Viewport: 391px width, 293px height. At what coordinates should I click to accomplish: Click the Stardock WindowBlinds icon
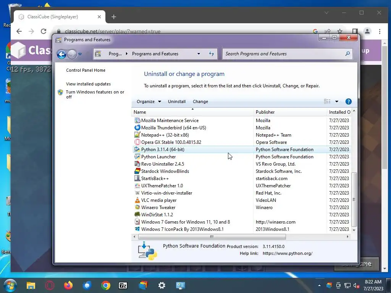(137, 171)
